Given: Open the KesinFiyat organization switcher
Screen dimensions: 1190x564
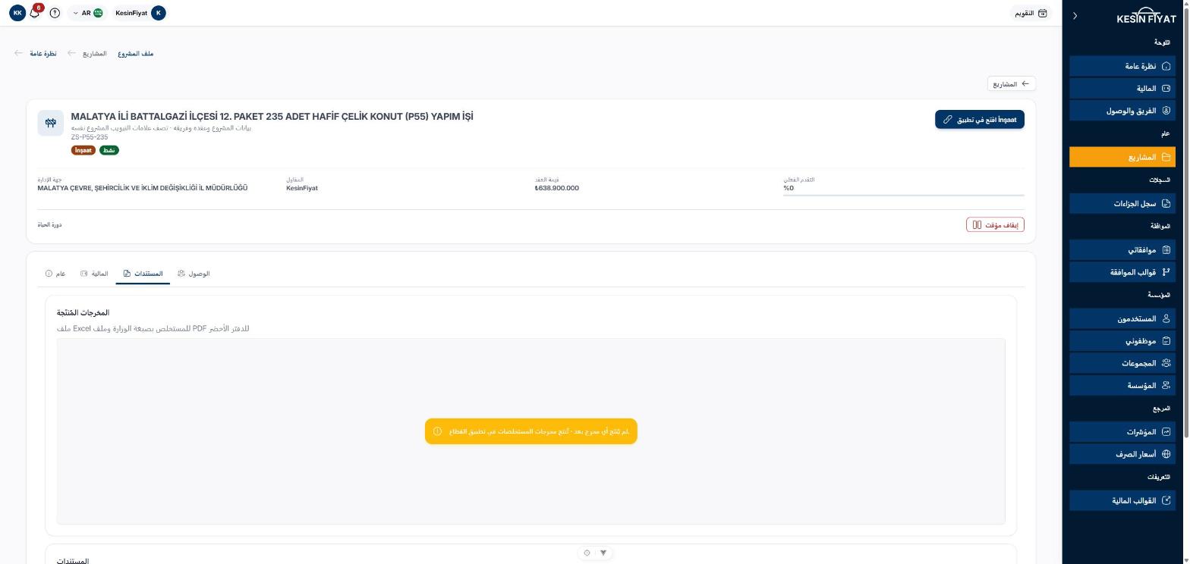Looking at the screenshot, I should click(140, 13).
